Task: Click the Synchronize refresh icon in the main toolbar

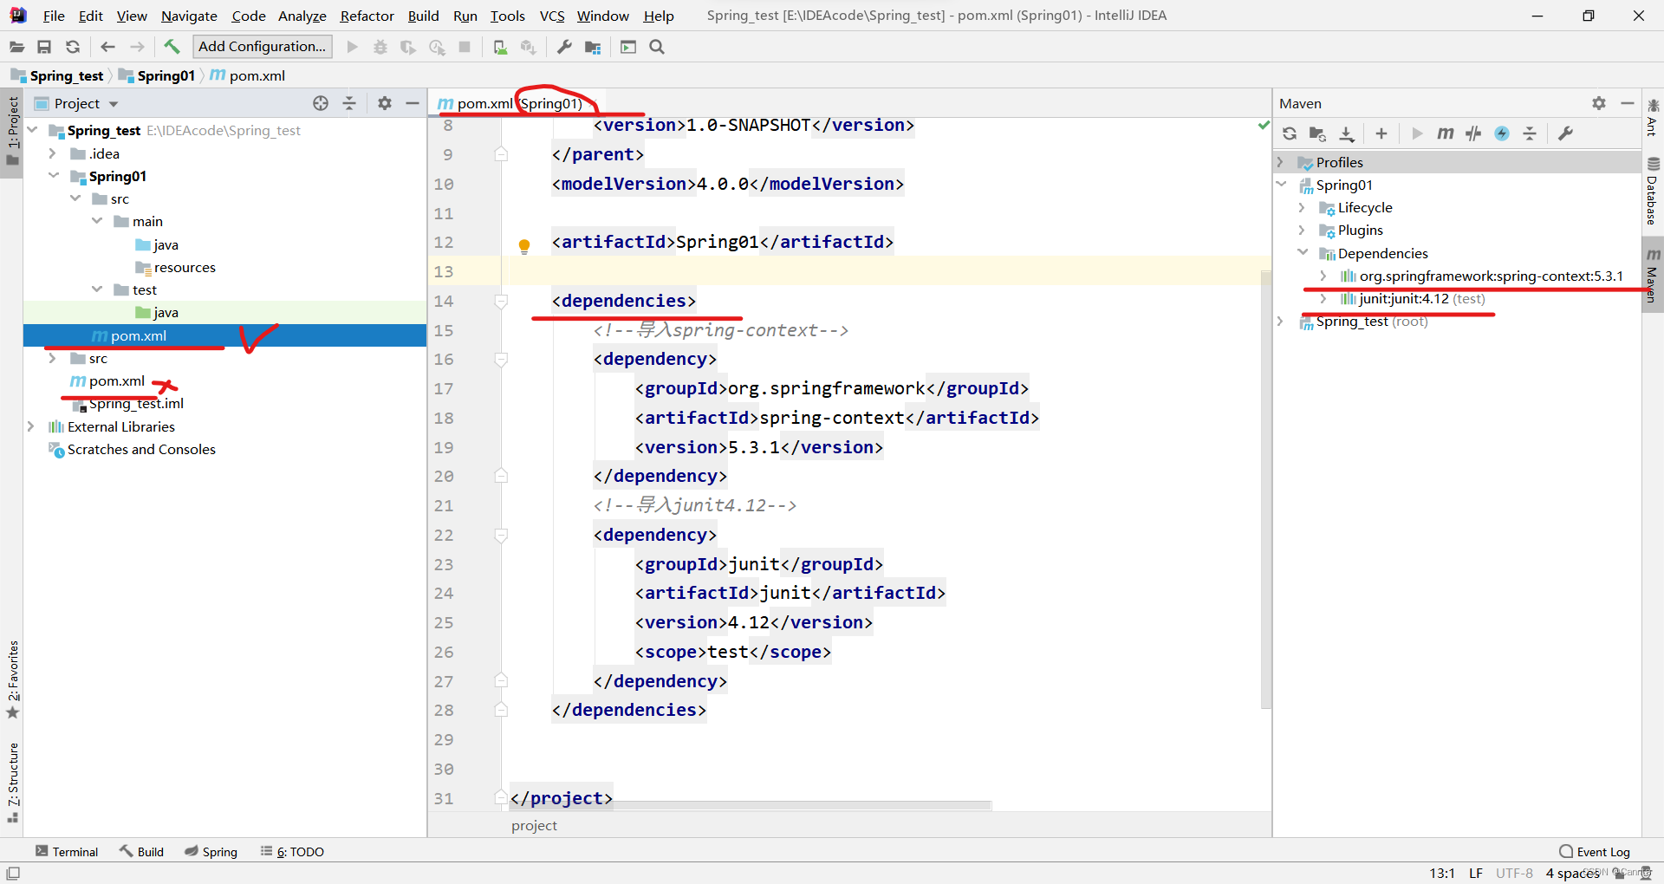Action: [73, 47]
